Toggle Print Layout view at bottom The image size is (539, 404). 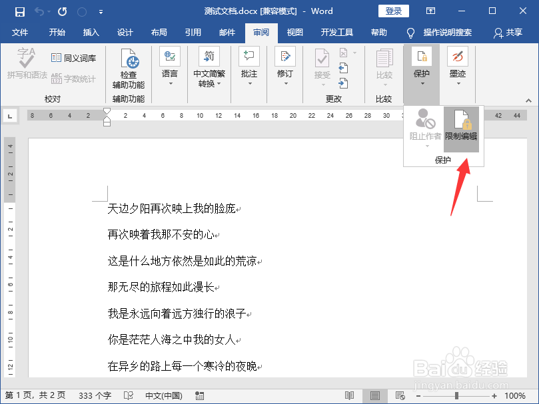click(375, 396)
